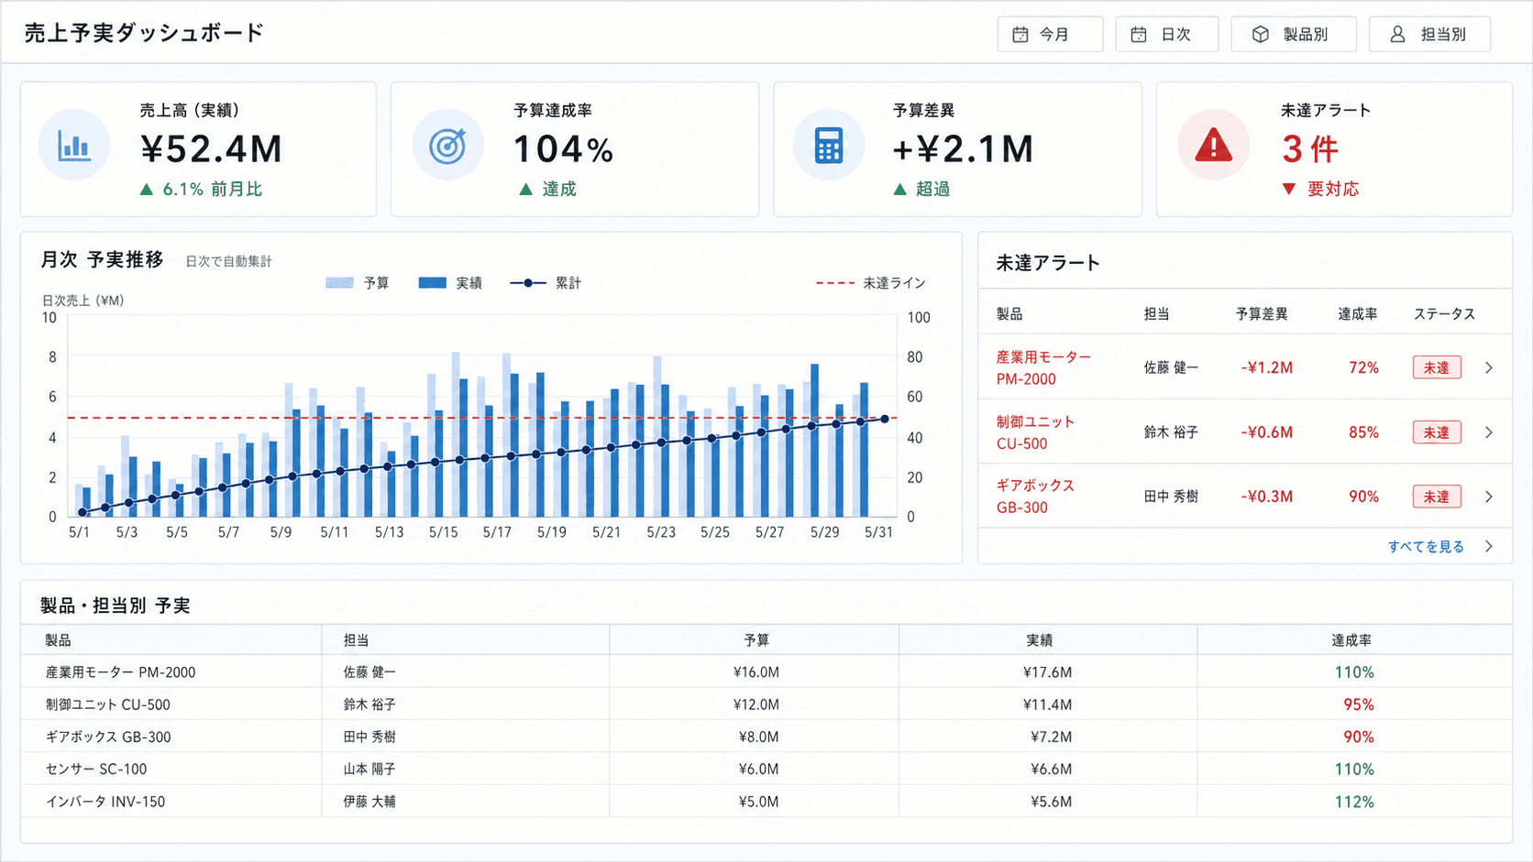1533x862 pixels.
Task: Switch to the 担当別 view
Action: point(1429,35)
